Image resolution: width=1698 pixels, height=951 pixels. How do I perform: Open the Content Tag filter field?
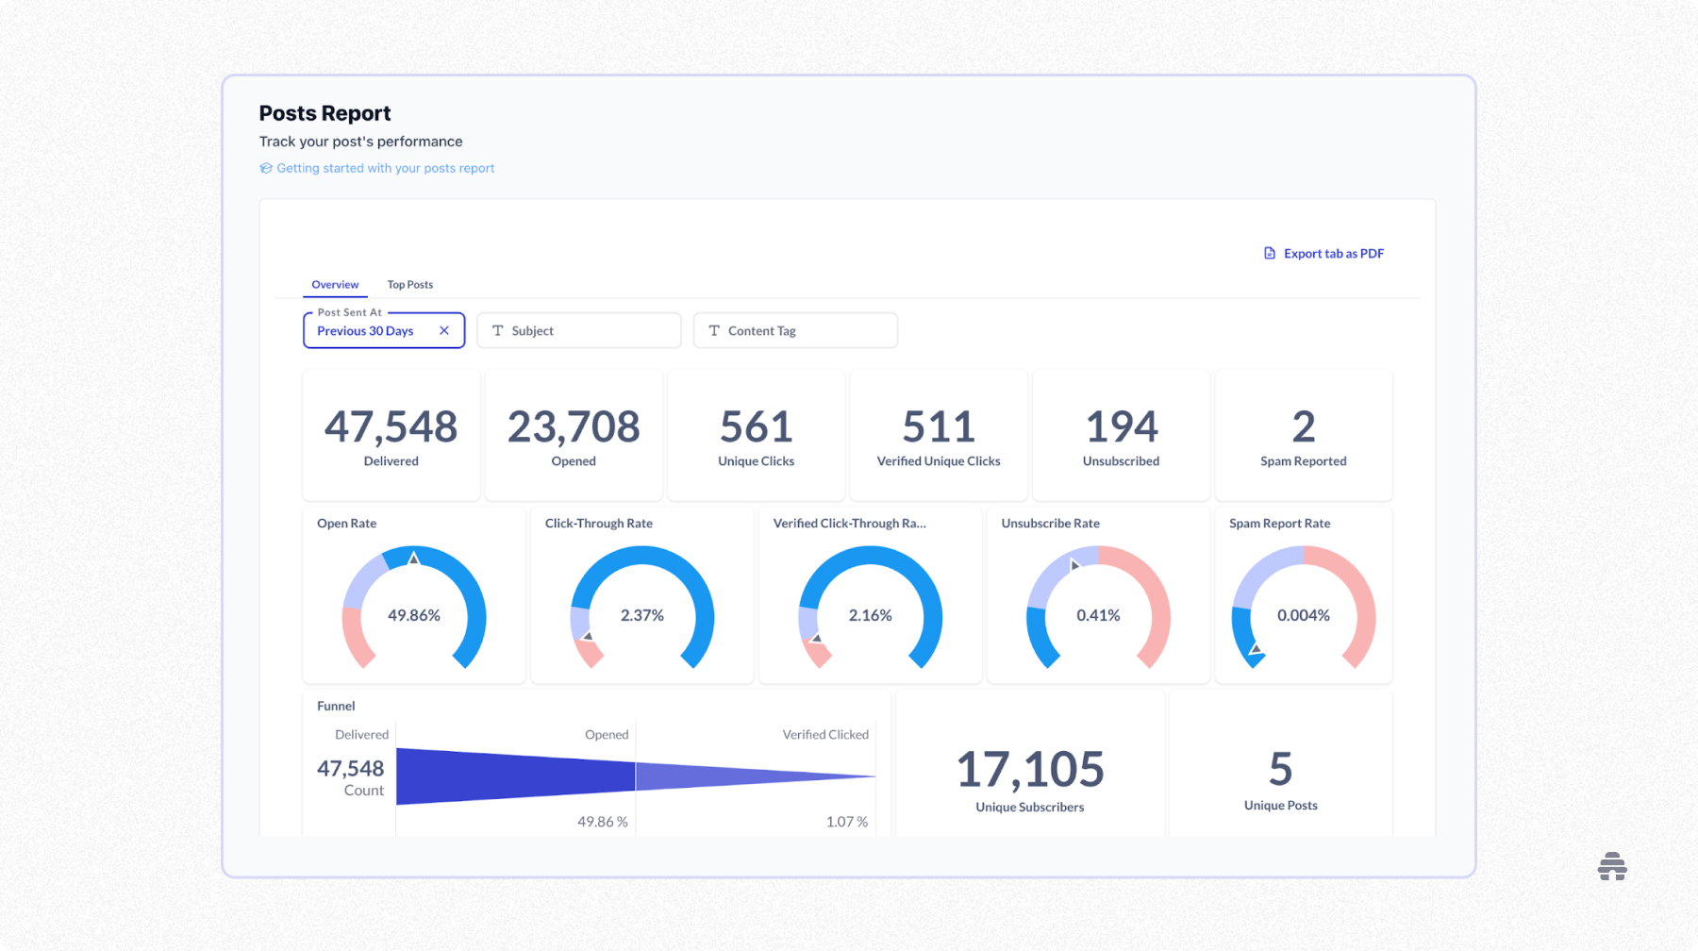(795, 330)
